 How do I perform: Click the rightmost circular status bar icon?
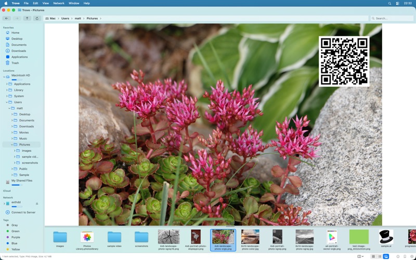click(x=412, y=256)
